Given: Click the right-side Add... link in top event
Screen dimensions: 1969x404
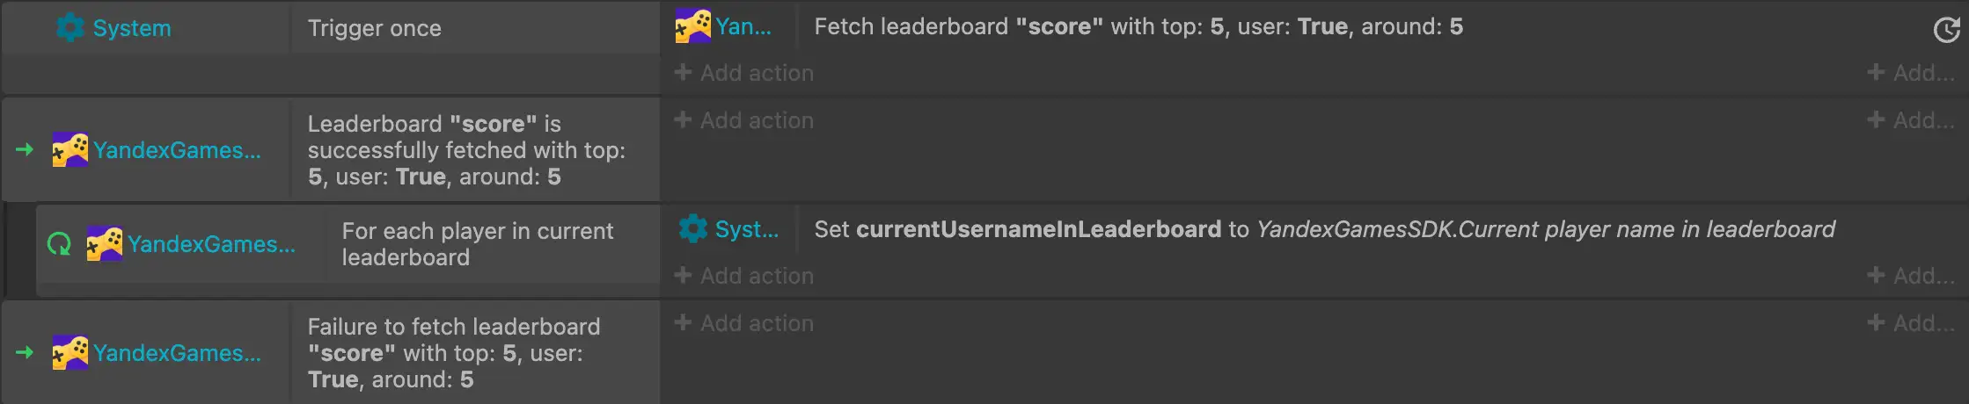Looking at the screenshot, I should [x=1911, y=73].
